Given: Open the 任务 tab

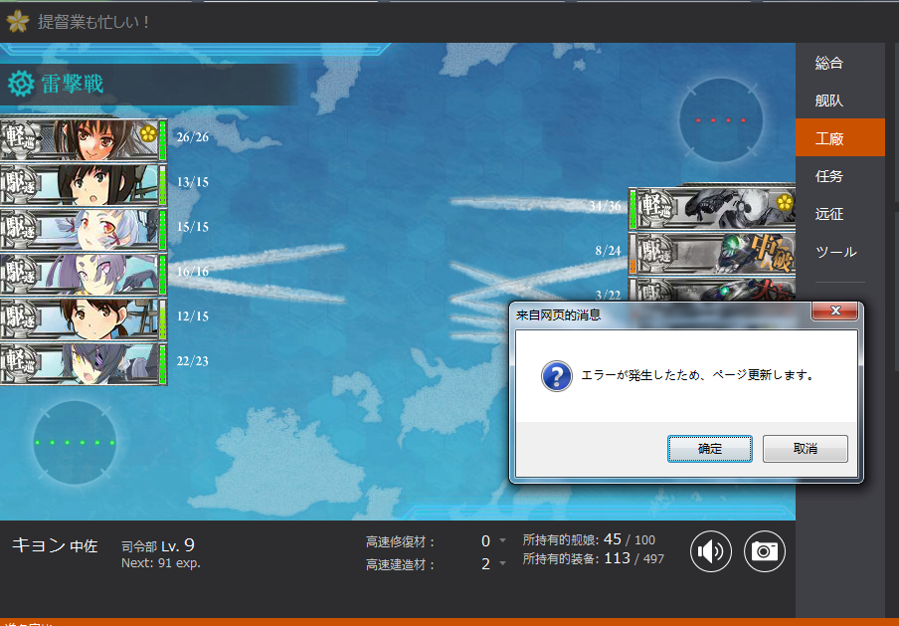Looking at the screenshot, I should [840, 176].
